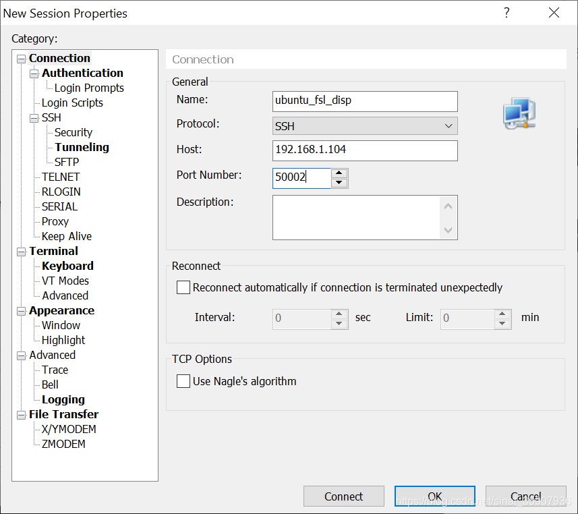The width and height of the screenshot is (578, 514).
Task: Click the Host address field
Action: click(365, 150)
